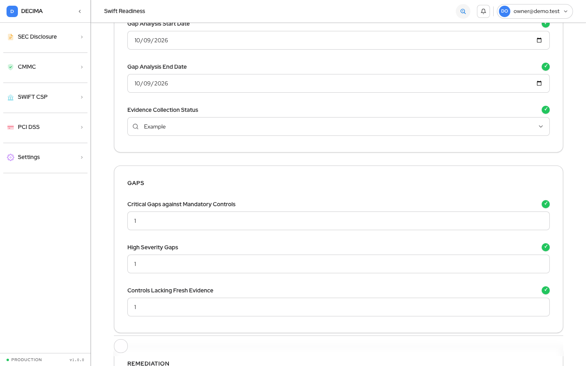The height and width of the screenshot is (366, 586).
Task: Go to SWIFT CSP section
Action: pos(46,97)
